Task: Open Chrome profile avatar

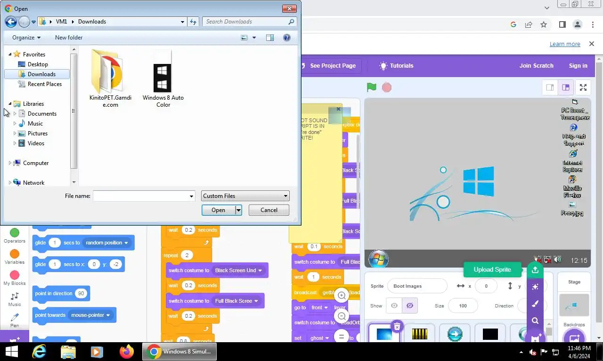Action: click(x=577, y=24)
